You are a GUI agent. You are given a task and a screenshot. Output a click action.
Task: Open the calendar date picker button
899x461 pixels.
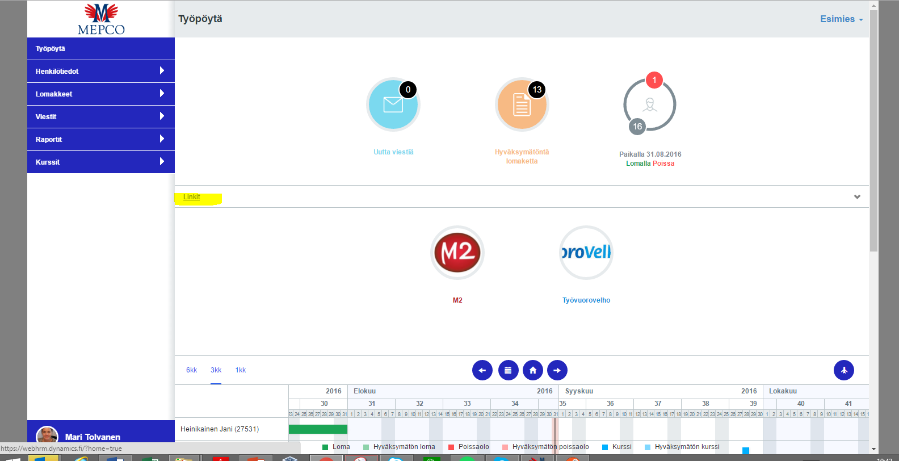(x=508, y=370)
